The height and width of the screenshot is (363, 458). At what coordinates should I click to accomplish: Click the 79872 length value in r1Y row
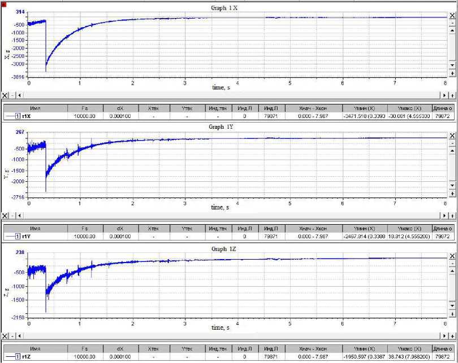tap(442, 237)
